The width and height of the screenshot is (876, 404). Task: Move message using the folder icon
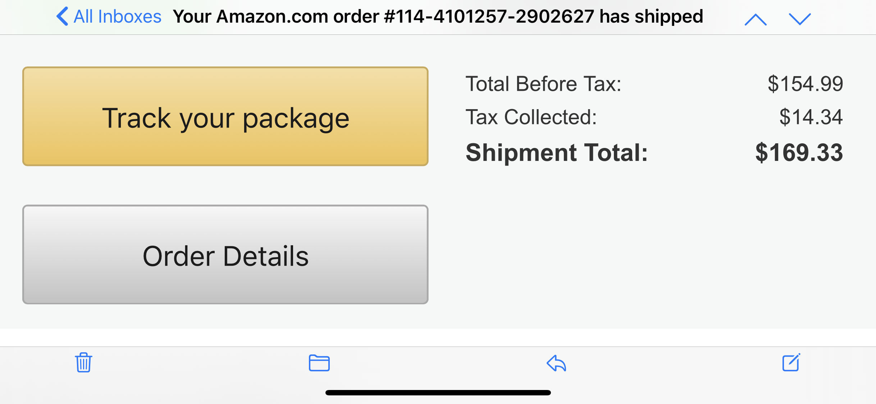319,363
